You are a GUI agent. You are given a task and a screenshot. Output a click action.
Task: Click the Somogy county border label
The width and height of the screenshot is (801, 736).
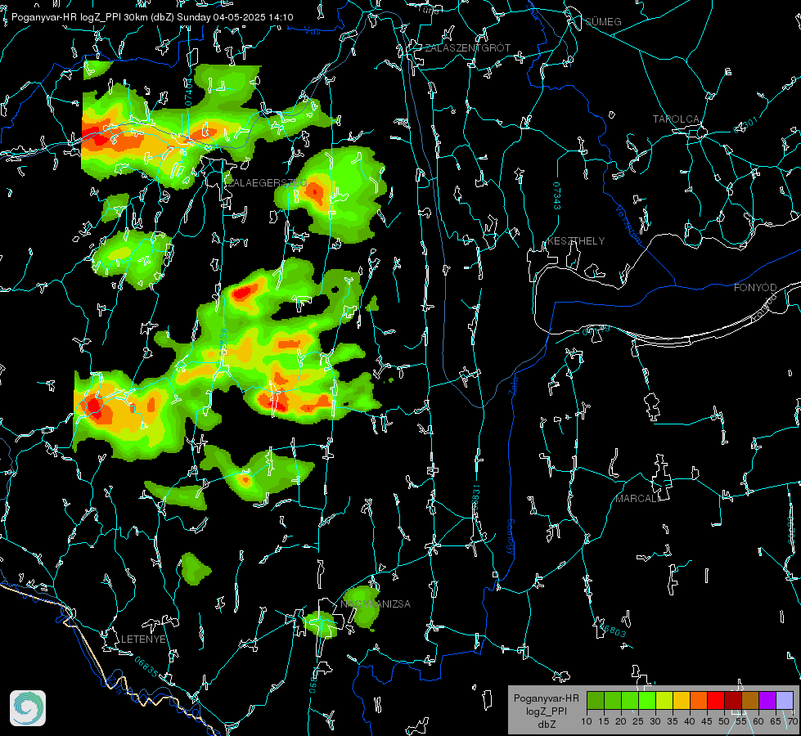point(510,537)
